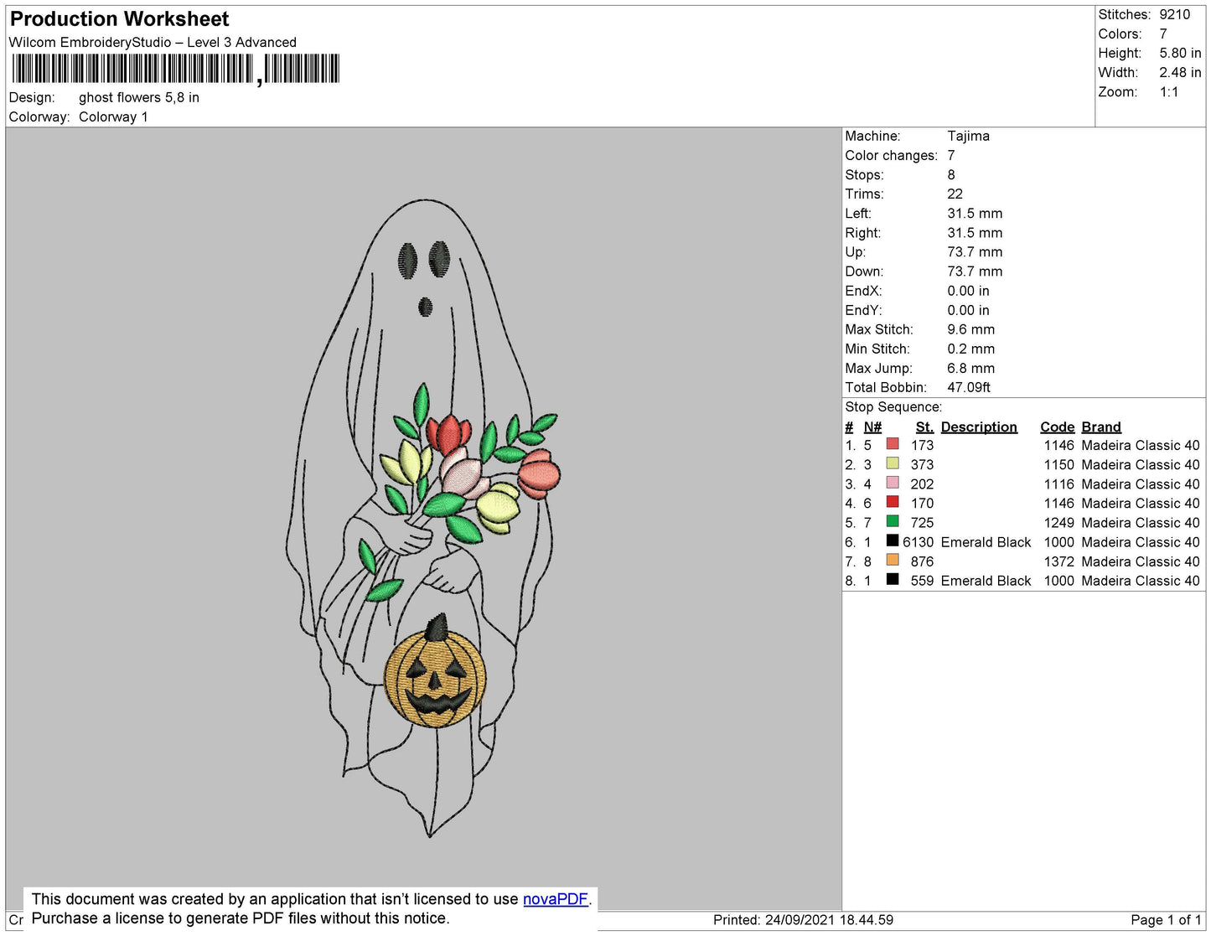Click the Min Stitch value '0.2 mm'
The height and width of the screenshot is (936, 1211).
(970, 349)
